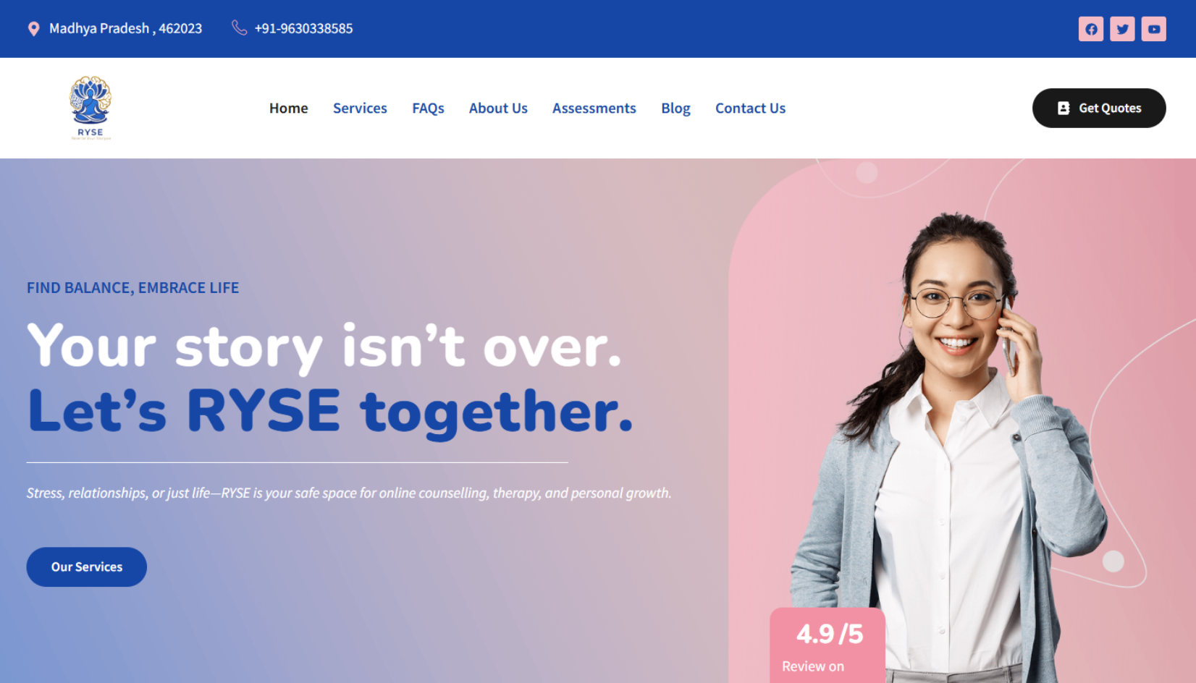
Task: Open the 4.9/5 review badge
Action: 827,645
